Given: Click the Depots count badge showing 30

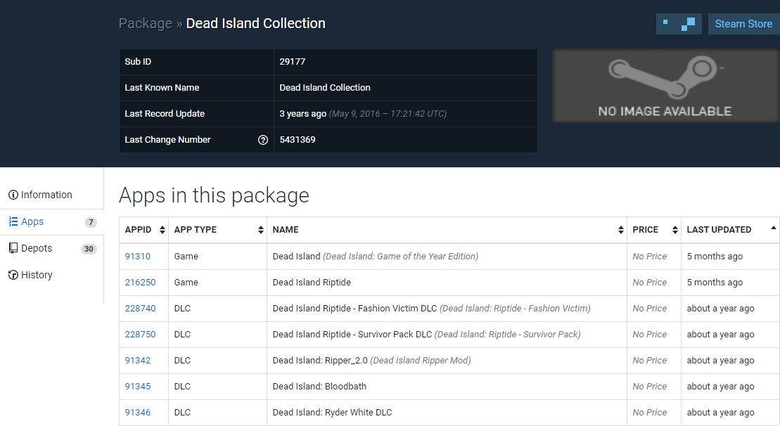Looking at the screenshot, I should coord(89,249).
